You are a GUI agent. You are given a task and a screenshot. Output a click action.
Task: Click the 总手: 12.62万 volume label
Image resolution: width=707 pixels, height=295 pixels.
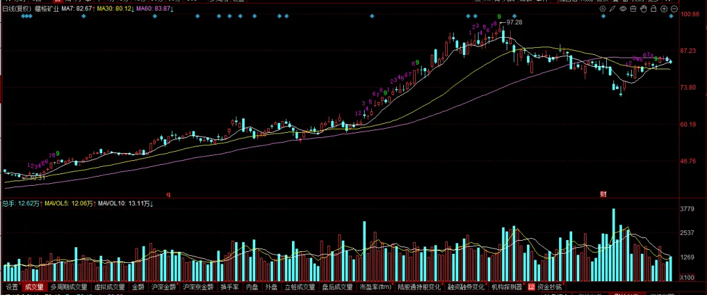[x=22, y=203]
